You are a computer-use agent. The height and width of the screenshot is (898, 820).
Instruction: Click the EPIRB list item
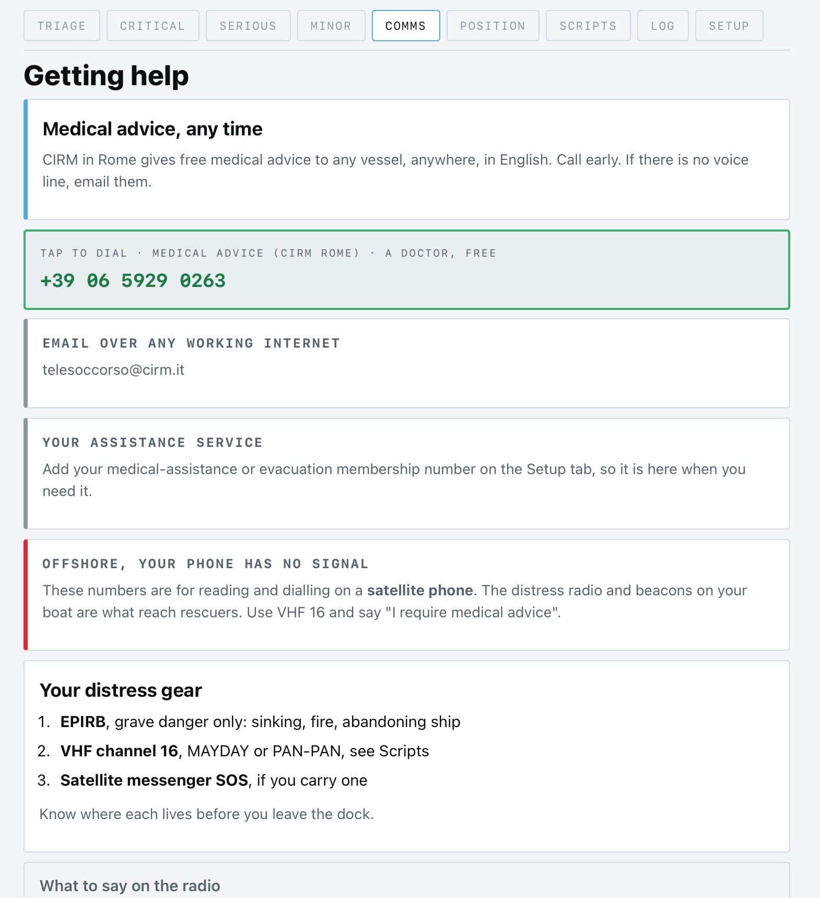[250, 721]
